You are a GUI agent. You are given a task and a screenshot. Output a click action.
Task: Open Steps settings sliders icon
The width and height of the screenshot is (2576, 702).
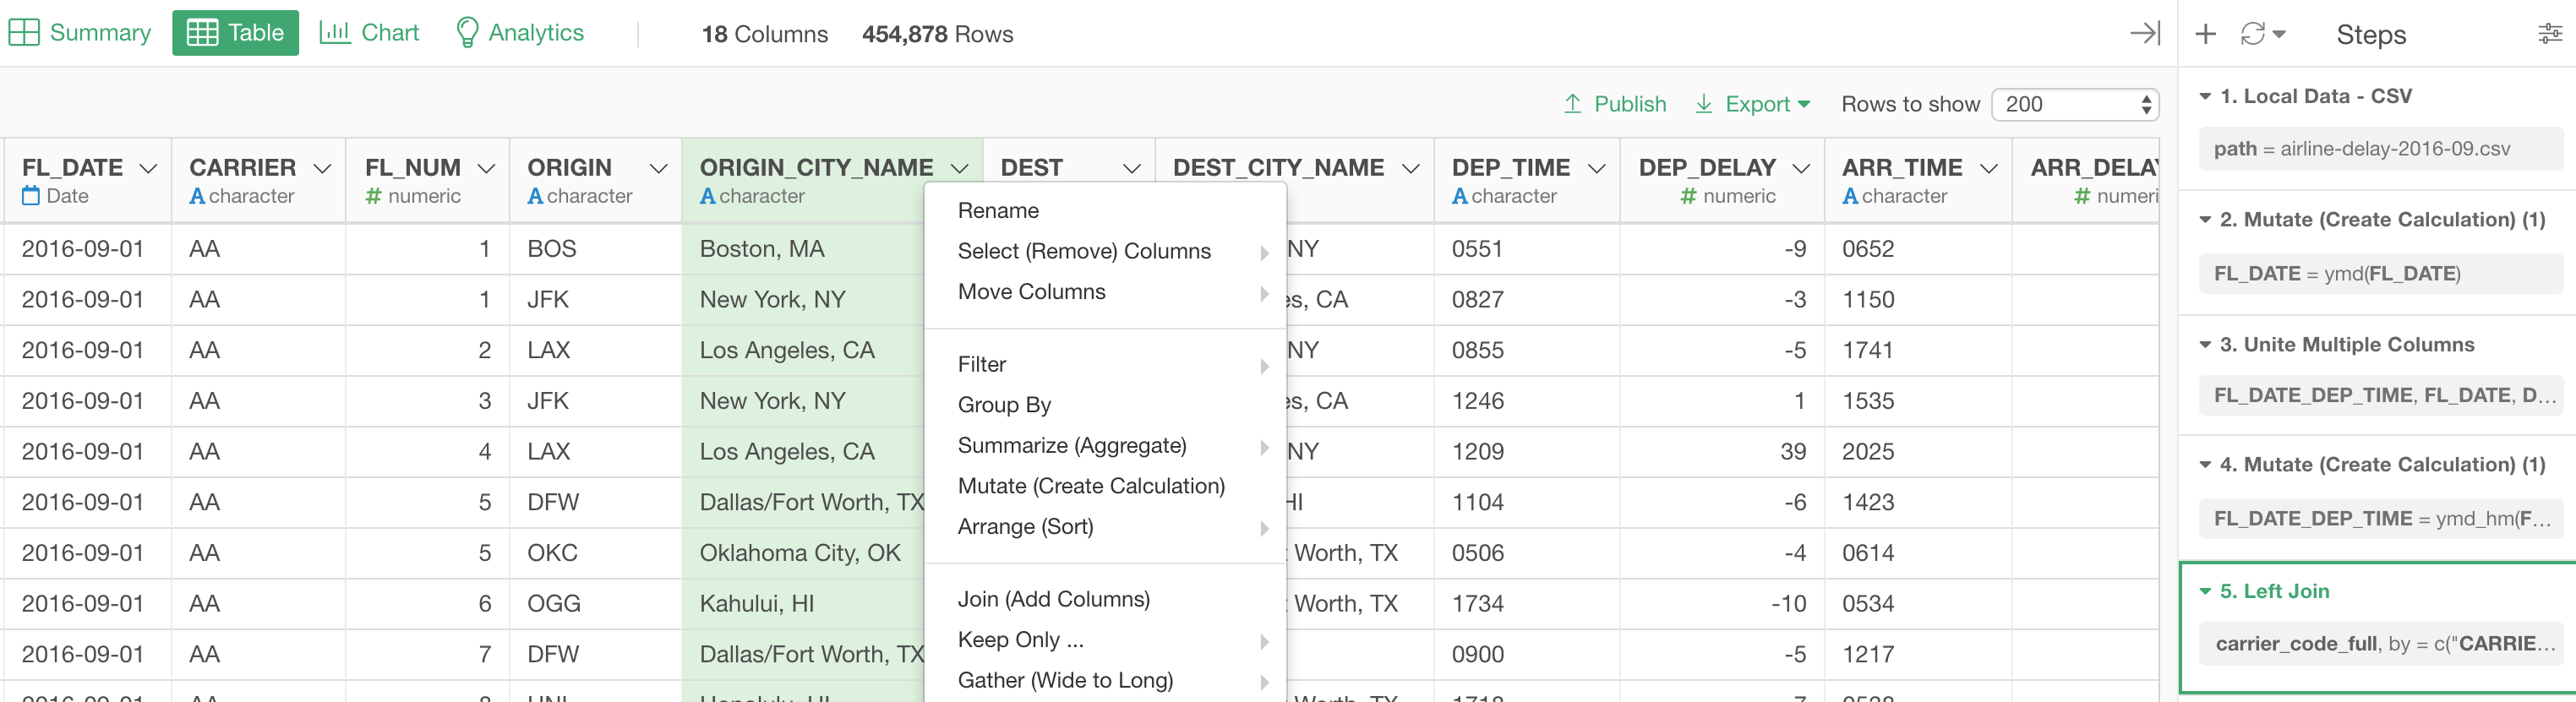(x=2549, y=35)
